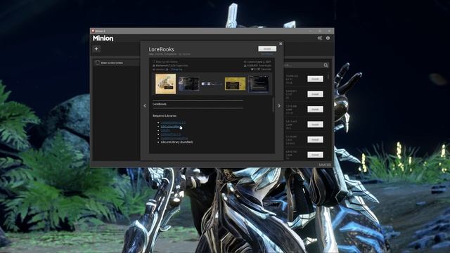Click the LibLoreLibrary (bundled) text

[176, 142]
